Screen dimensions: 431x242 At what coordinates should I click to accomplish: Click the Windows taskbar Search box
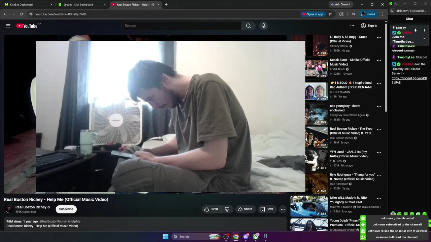[x=196, y=237]
